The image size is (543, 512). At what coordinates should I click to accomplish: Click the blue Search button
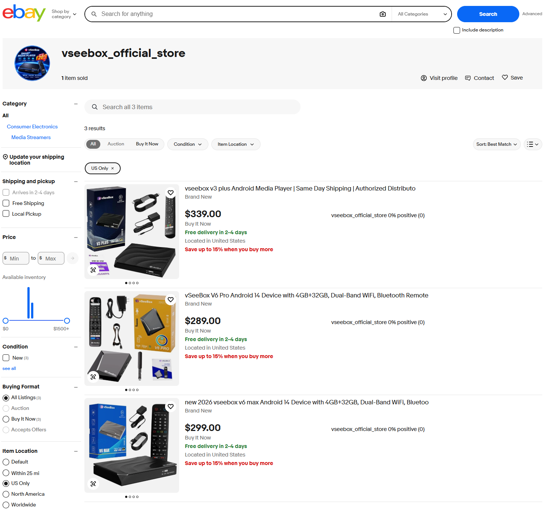[x=488, y=14]
